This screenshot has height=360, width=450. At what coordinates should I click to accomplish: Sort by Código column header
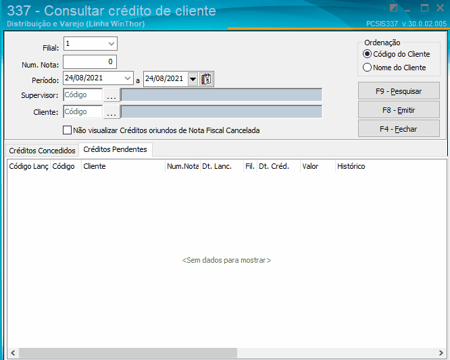pyautogui.click(x=66, y=166)
